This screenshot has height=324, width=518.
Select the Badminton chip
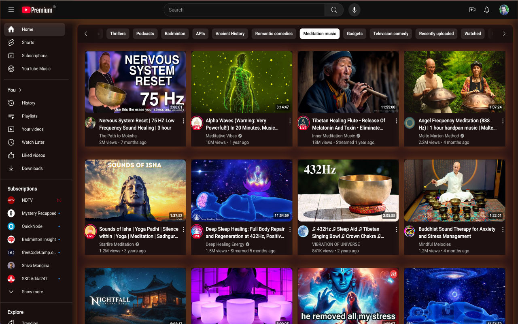pyautogui.click(x=175, y=34)
